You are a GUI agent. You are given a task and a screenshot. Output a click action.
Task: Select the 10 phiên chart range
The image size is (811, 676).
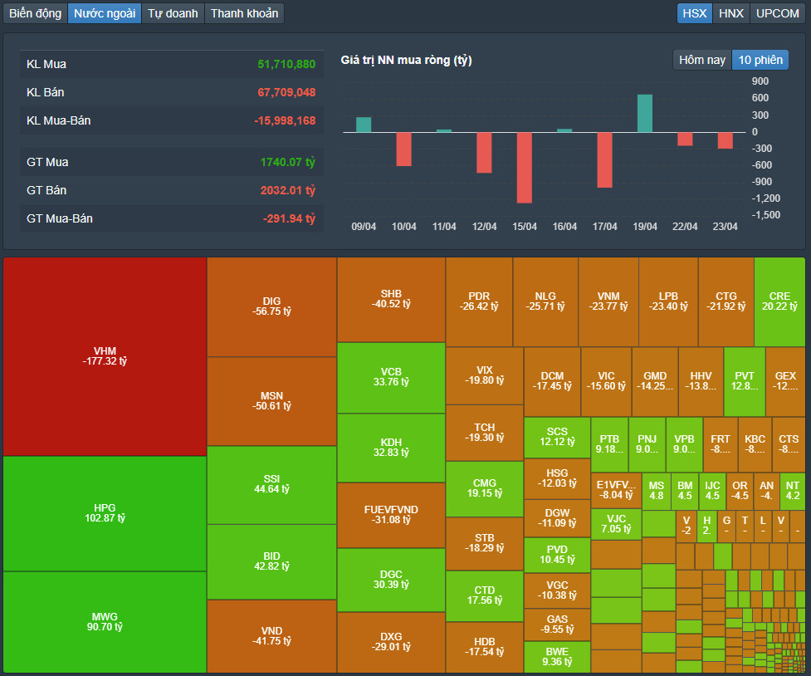[760, 60]
